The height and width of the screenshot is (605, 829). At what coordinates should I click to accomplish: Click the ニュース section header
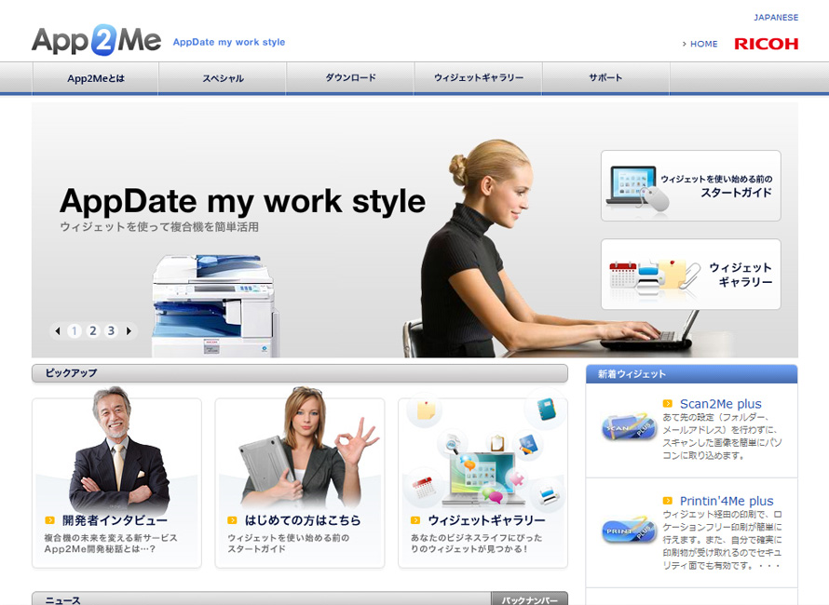coord(262,599)
